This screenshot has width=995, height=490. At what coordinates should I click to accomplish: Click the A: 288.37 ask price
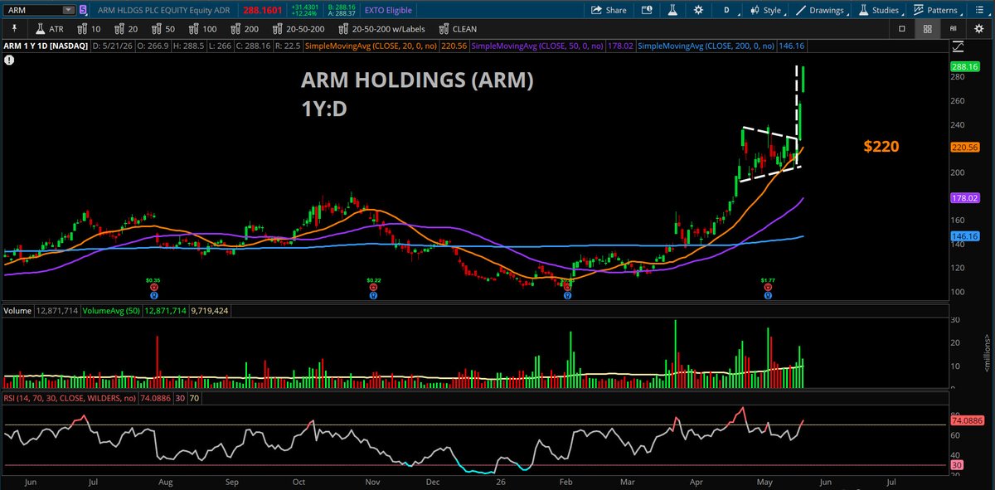coord(341,14)
